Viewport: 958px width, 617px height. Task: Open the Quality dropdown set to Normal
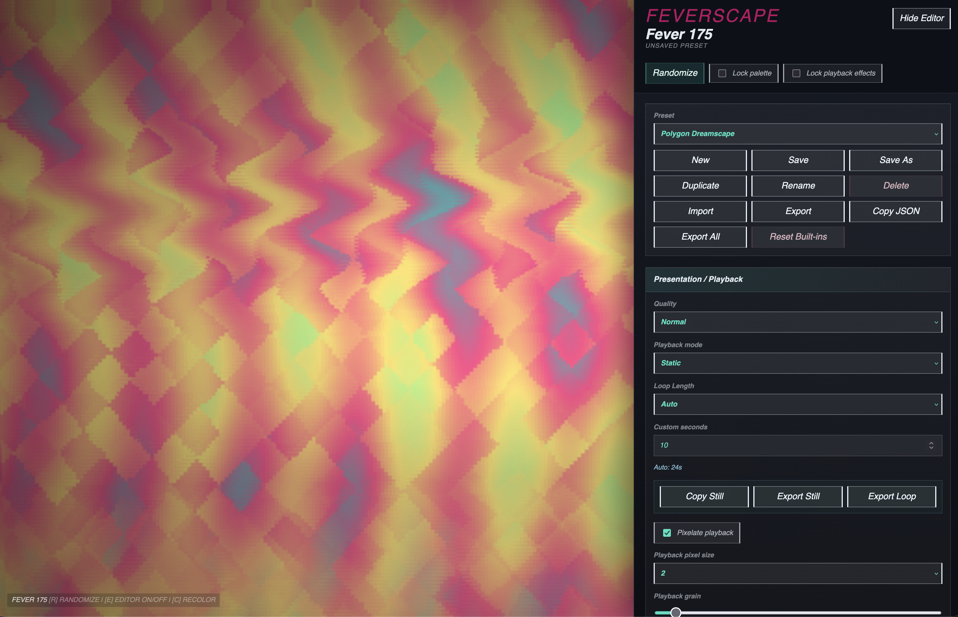click(x=798, y=322)
